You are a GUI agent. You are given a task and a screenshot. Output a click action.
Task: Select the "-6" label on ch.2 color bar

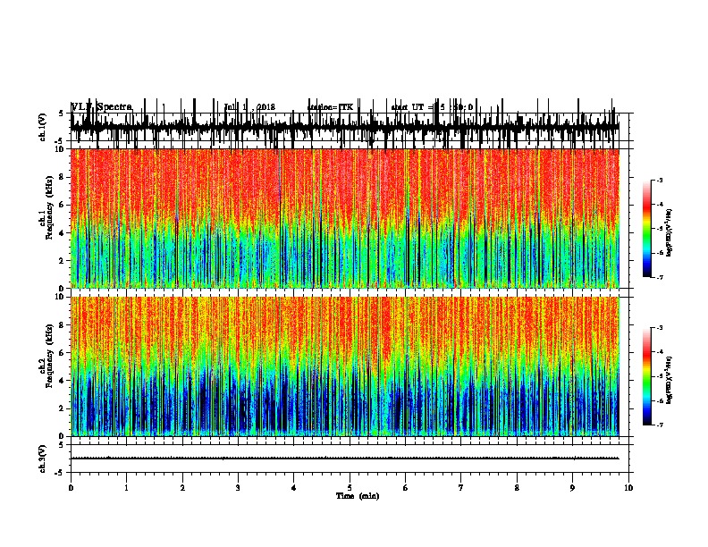click(660, 400)
